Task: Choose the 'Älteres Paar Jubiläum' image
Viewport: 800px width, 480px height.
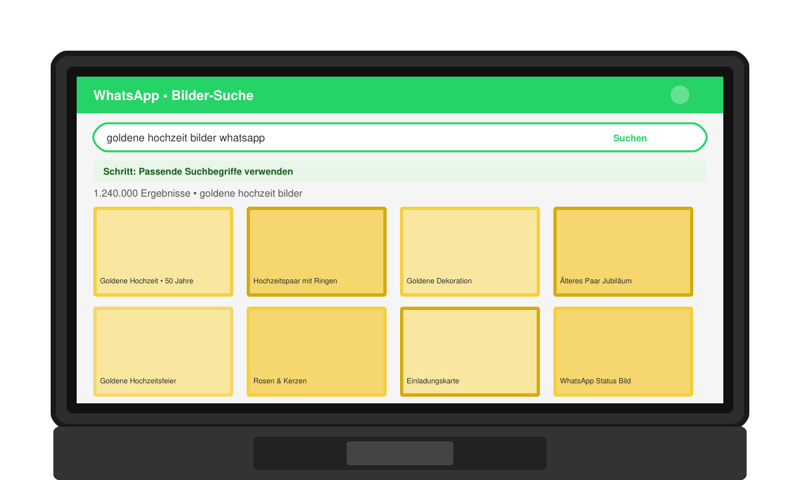Action: (x=623, y=252)
